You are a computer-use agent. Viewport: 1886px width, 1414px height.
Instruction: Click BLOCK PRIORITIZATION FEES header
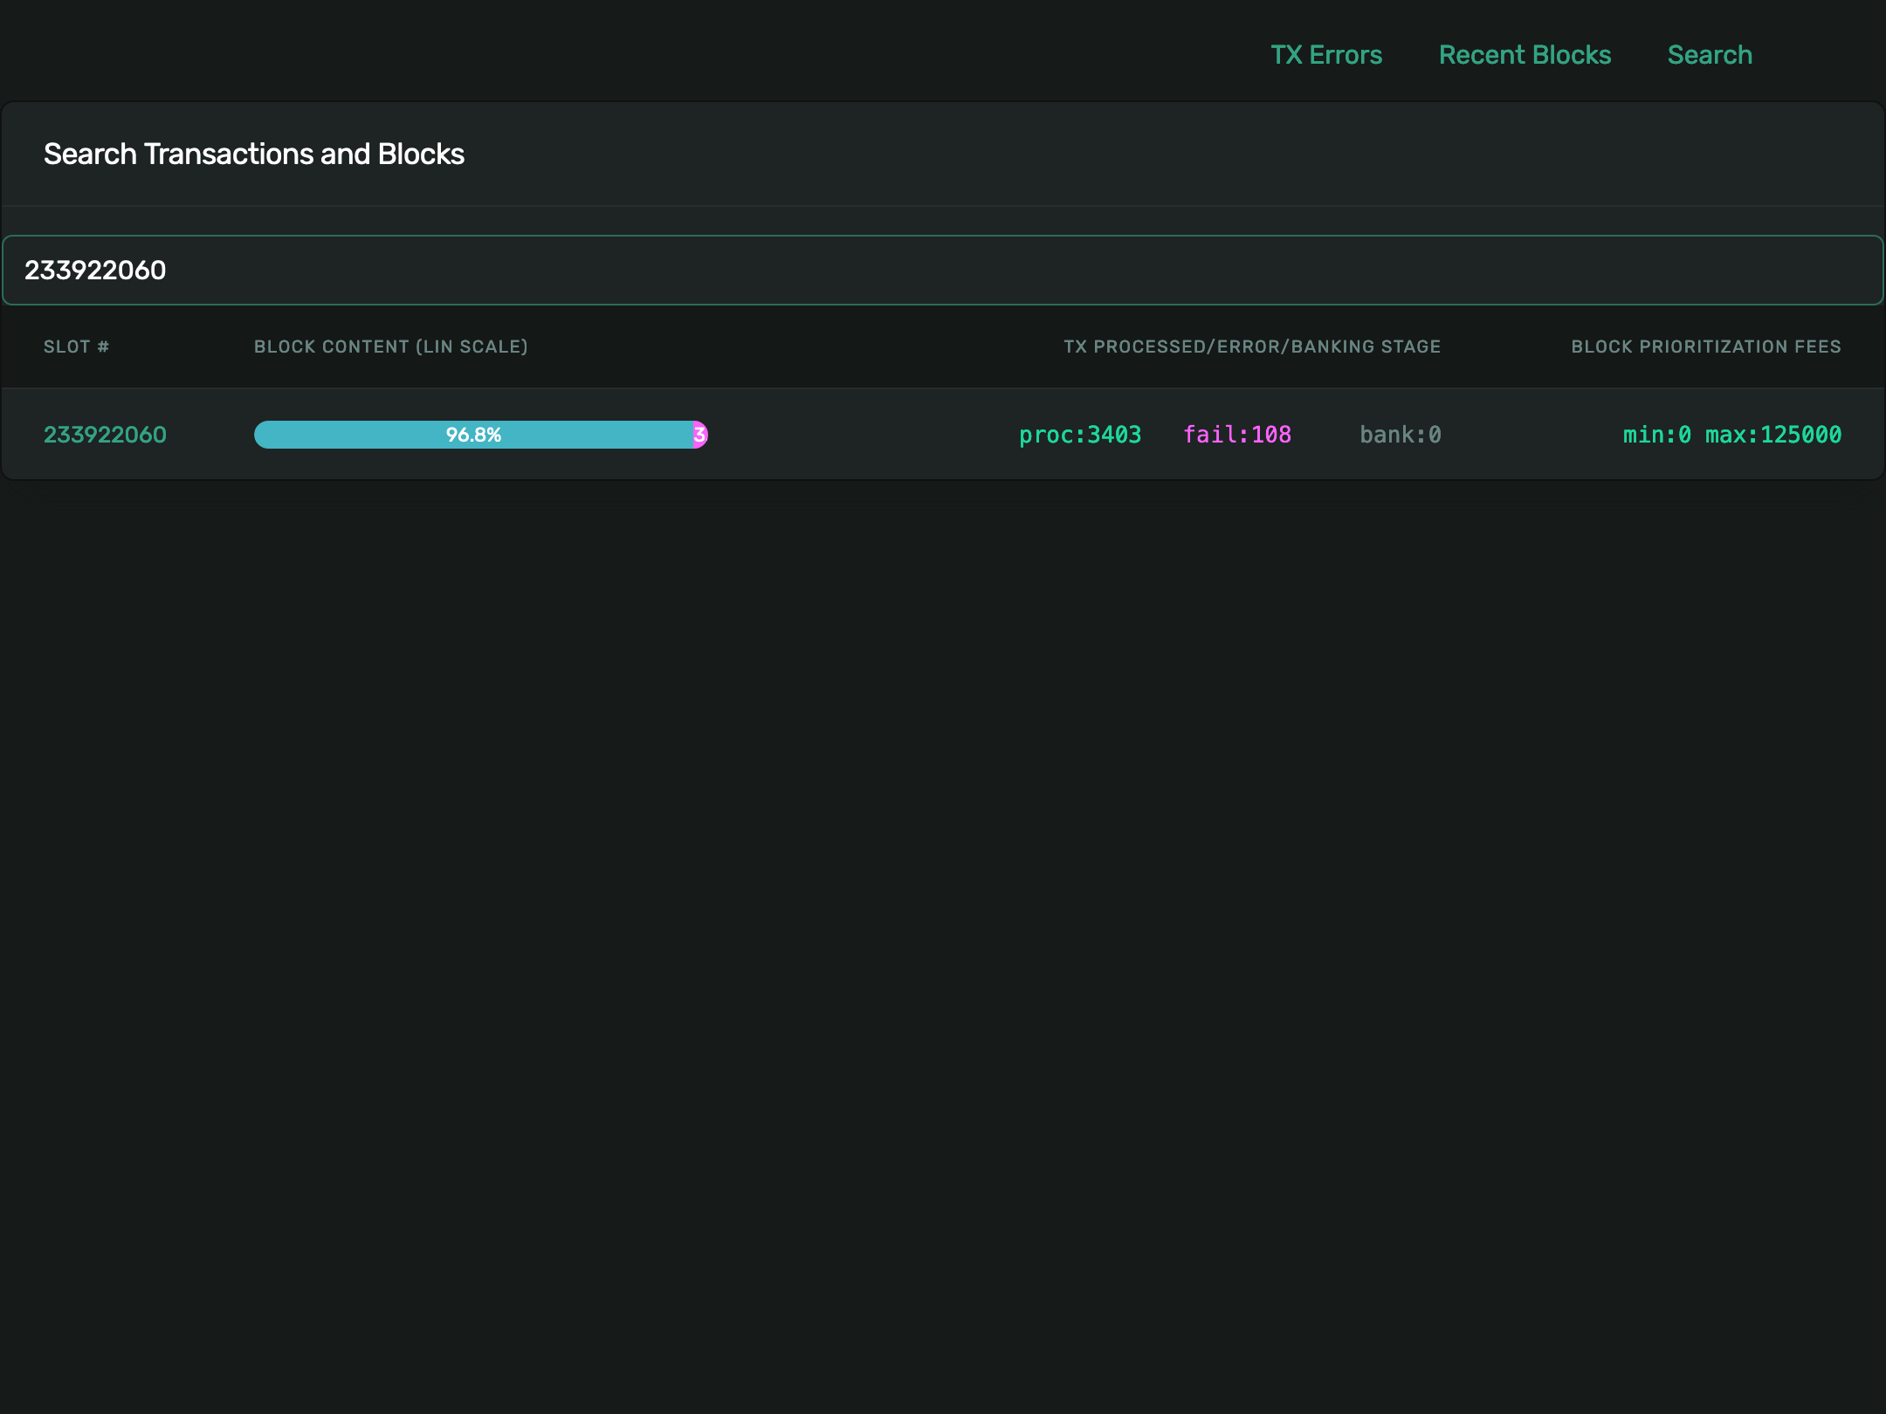(x=1706, y=347)
